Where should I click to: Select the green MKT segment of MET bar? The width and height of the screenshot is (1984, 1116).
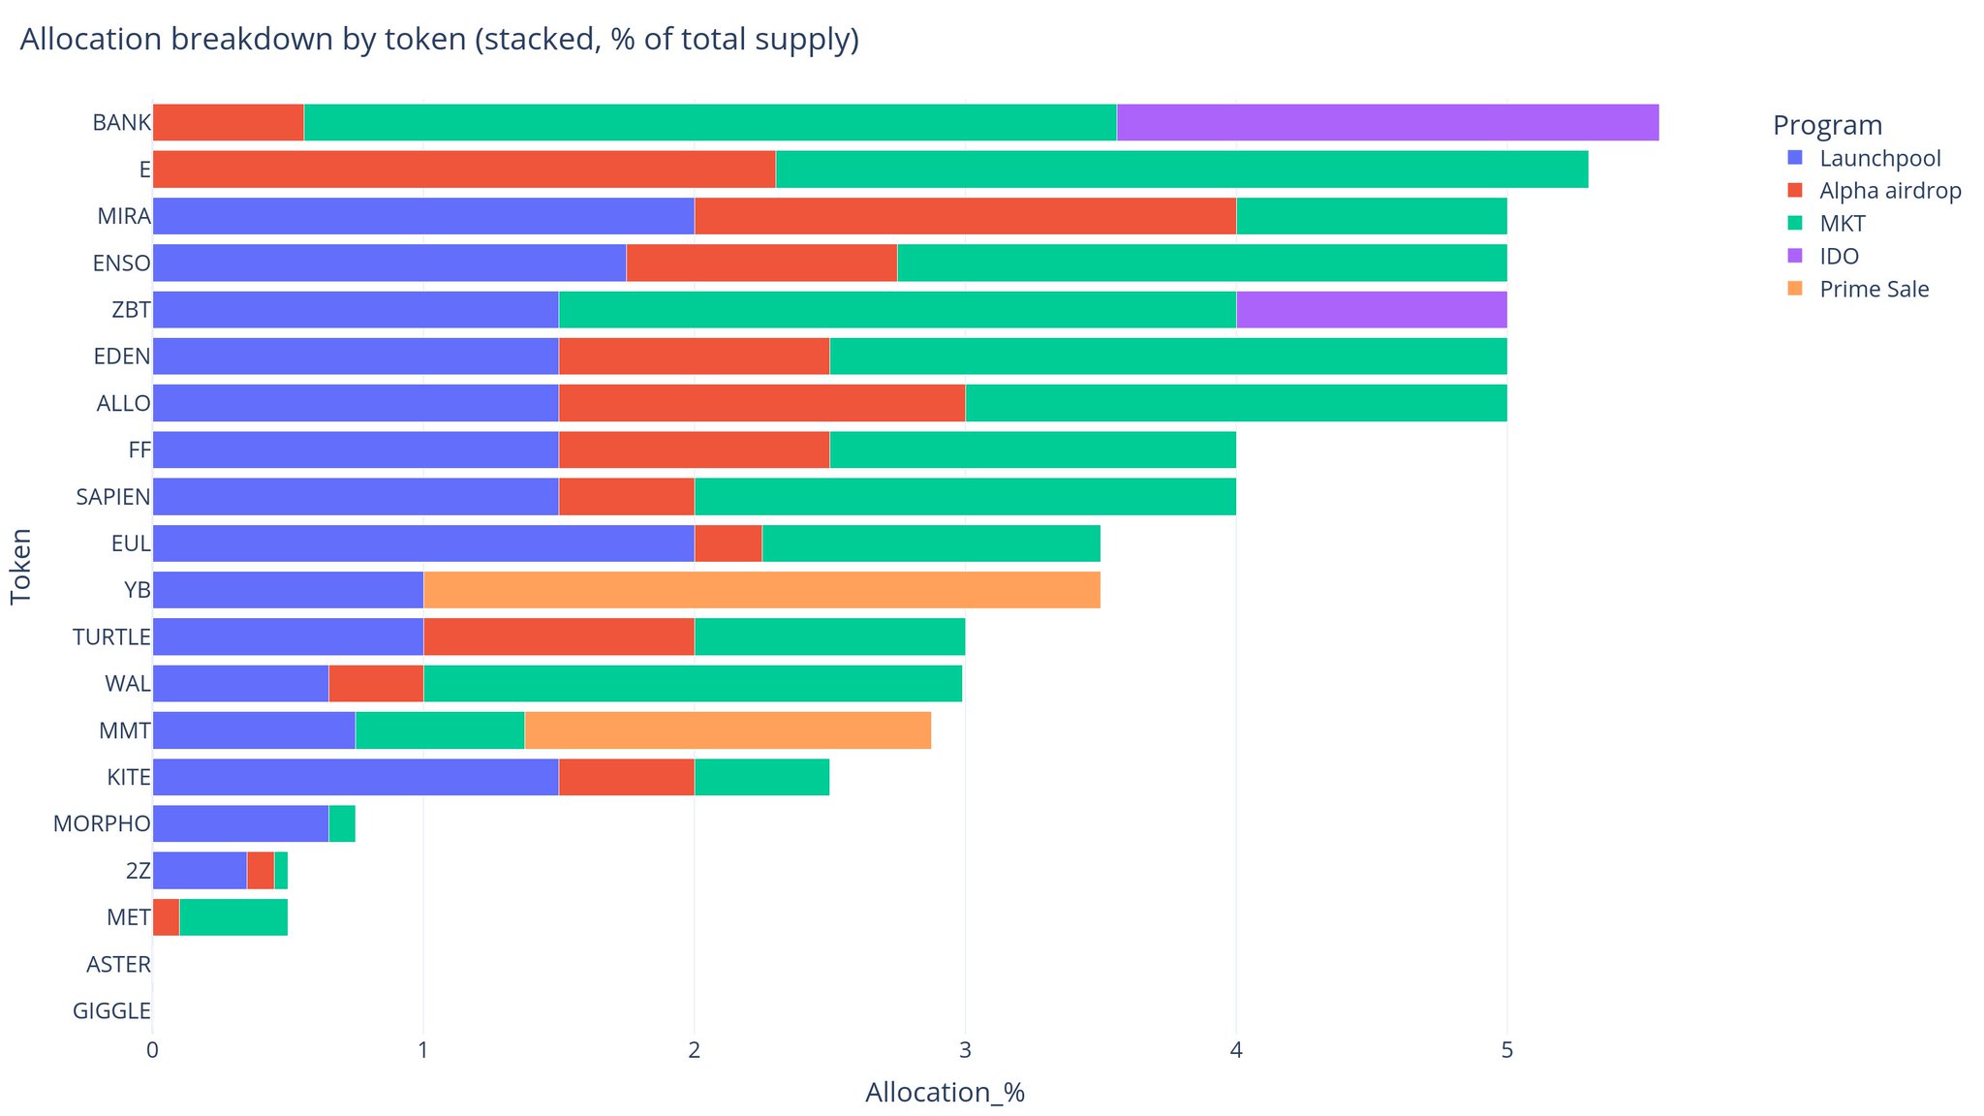coord(233,917)
